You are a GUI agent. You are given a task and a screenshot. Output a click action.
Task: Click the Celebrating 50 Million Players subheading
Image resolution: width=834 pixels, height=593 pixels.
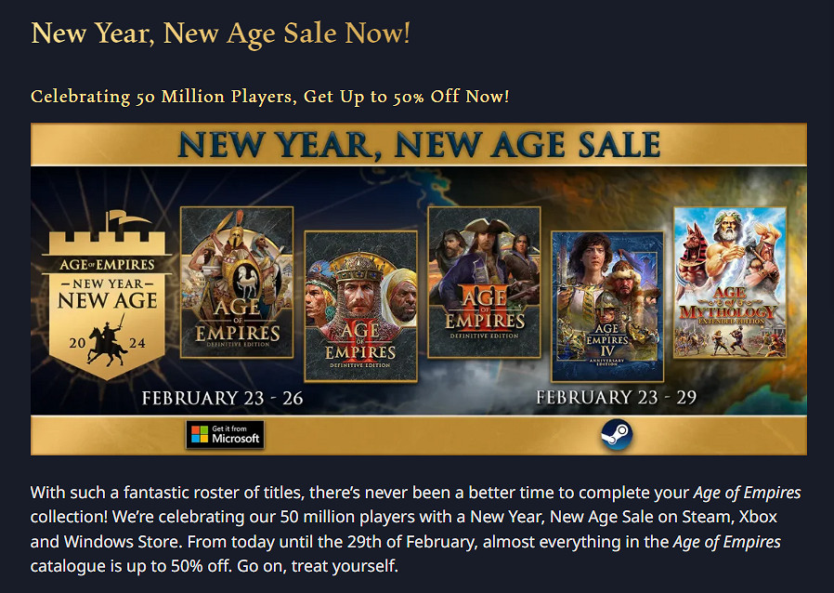(x=269, y=97)
